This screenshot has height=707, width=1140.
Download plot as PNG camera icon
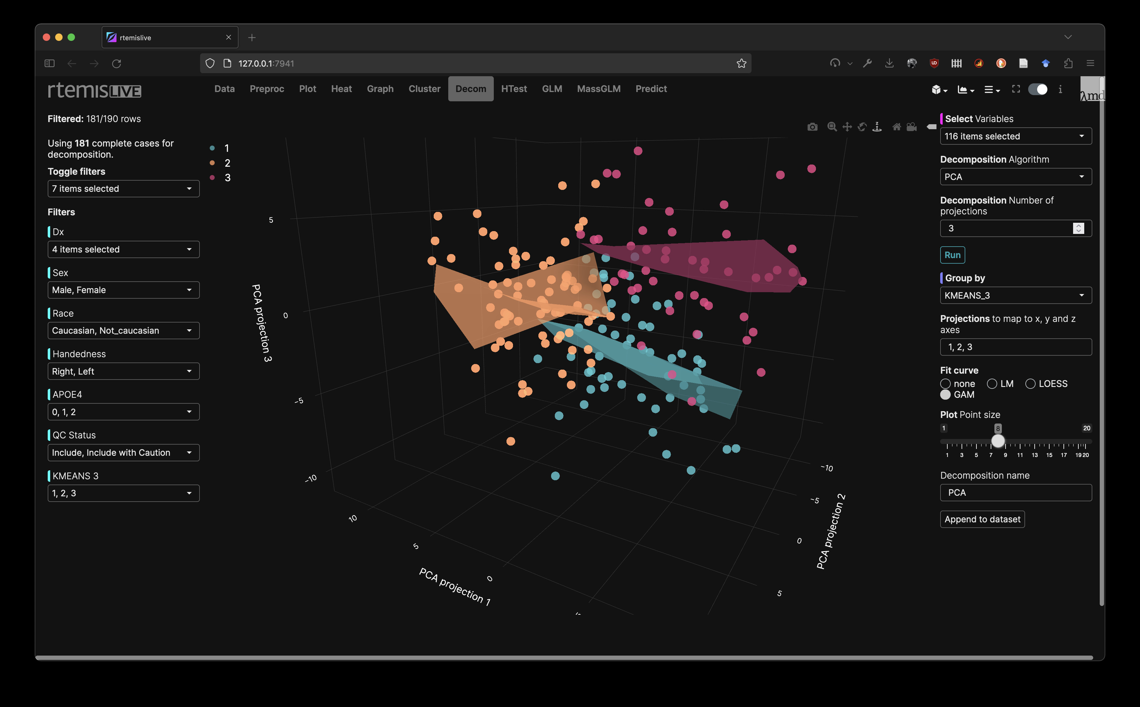click(812, 127)
